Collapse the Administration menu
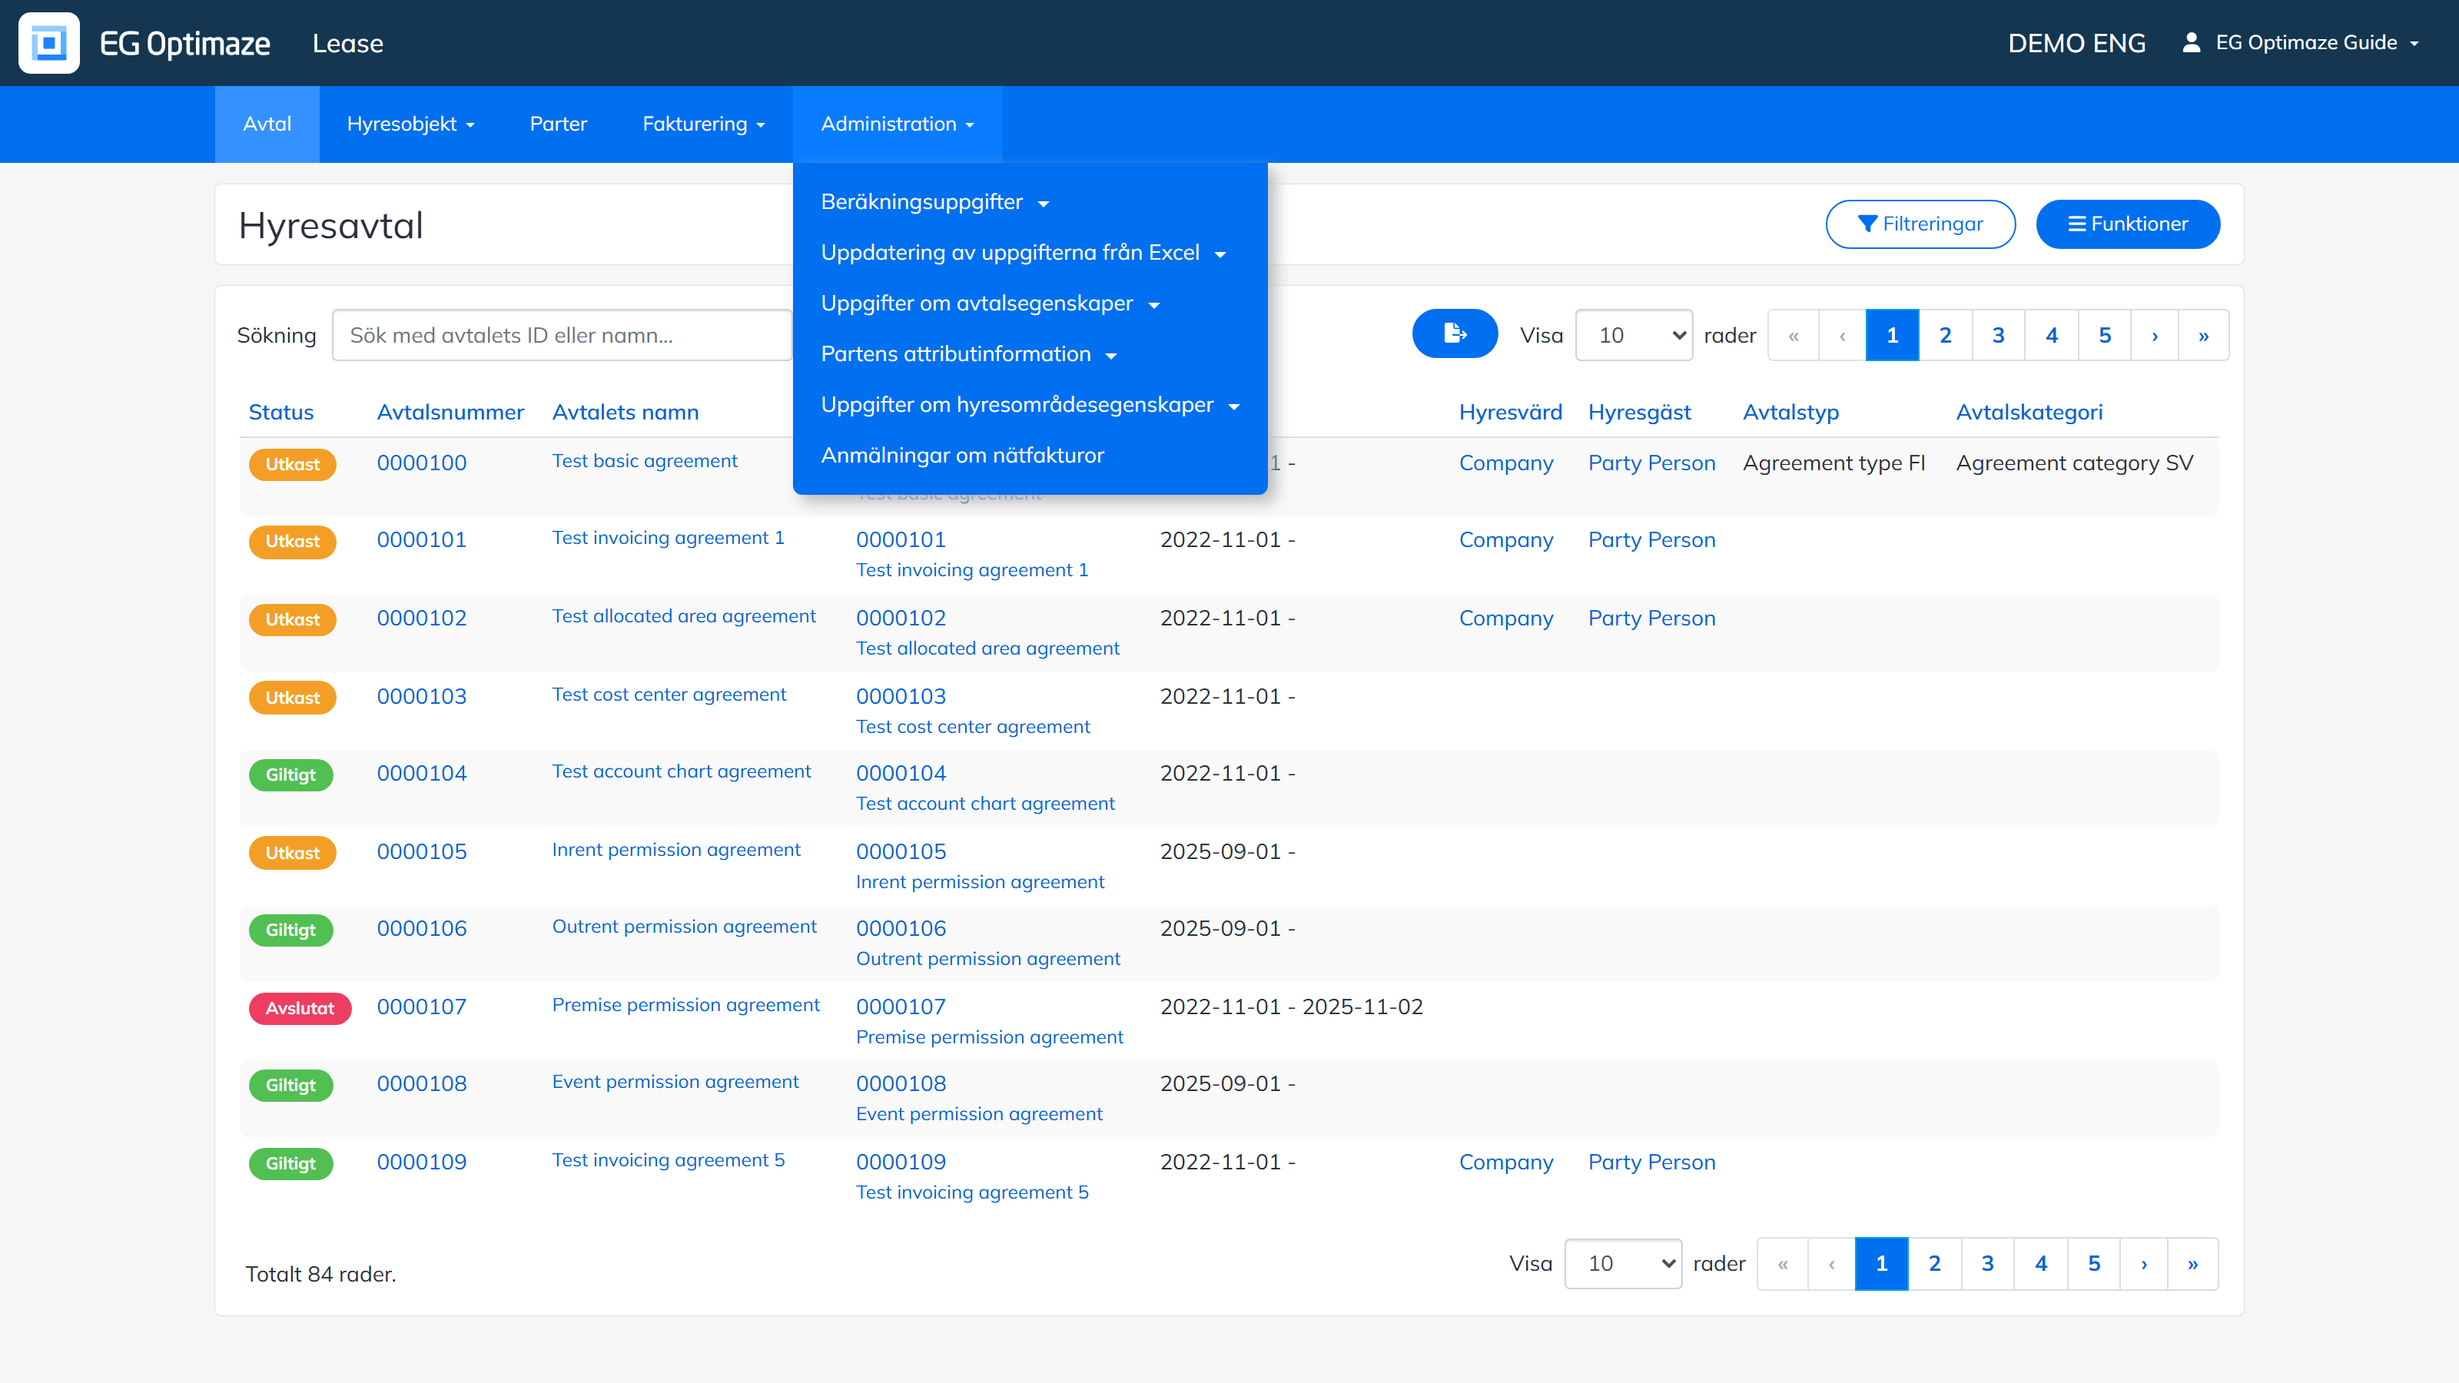 tap(898, 124)
